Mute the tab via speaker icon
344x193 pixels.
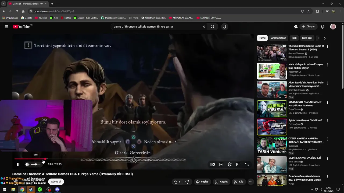(41, 4)
